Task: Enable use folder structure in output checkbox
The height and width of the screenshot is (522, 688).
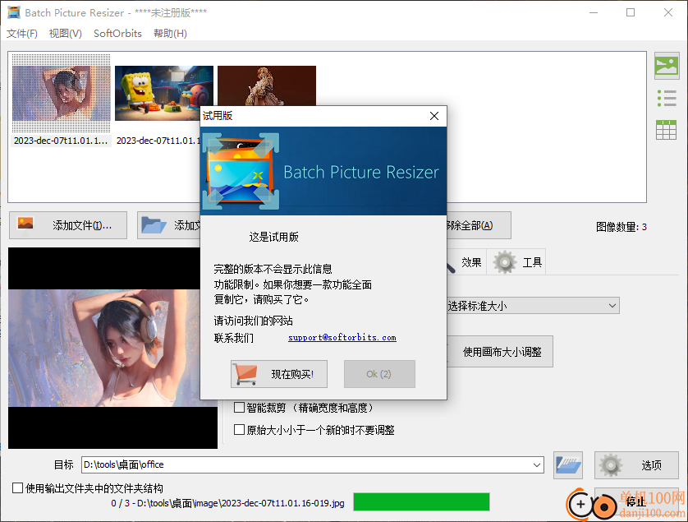Action: point(17,487)
